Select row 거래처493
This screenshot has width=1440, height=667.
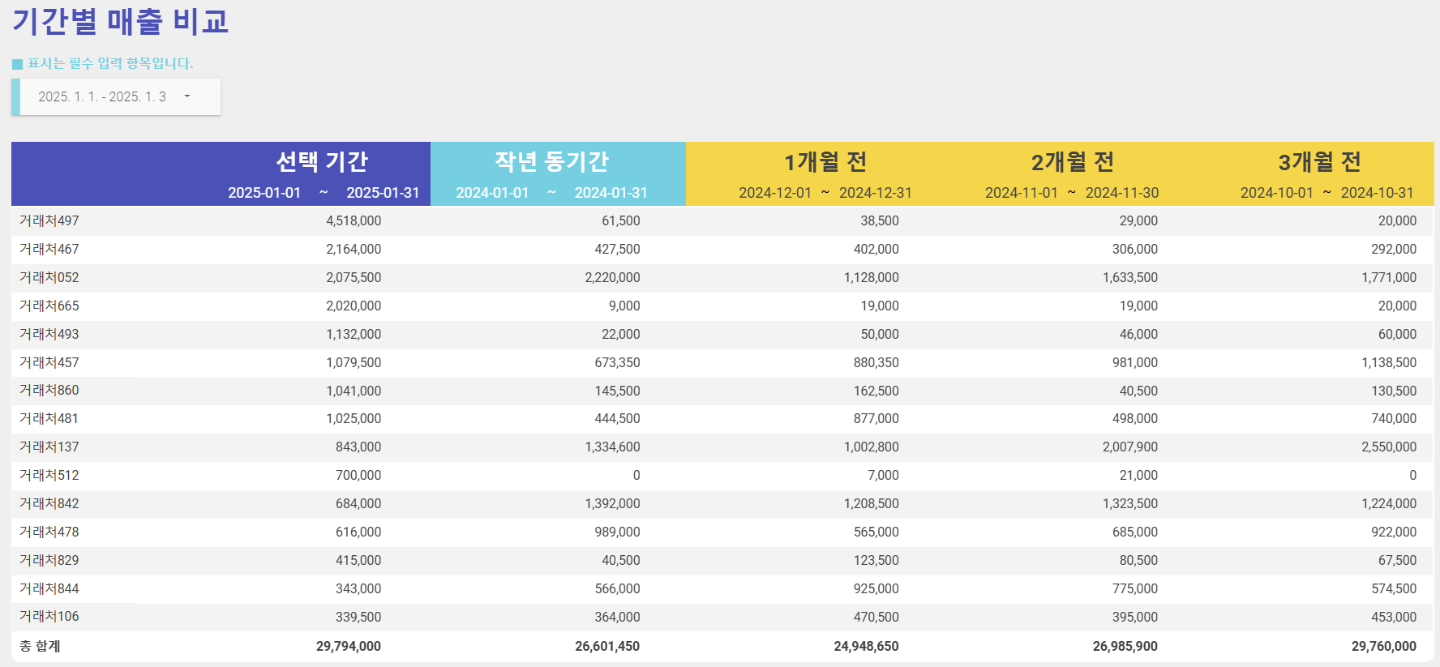point(722,335)
